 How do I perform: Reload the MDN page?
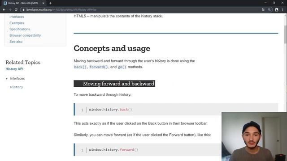[16, 10]
